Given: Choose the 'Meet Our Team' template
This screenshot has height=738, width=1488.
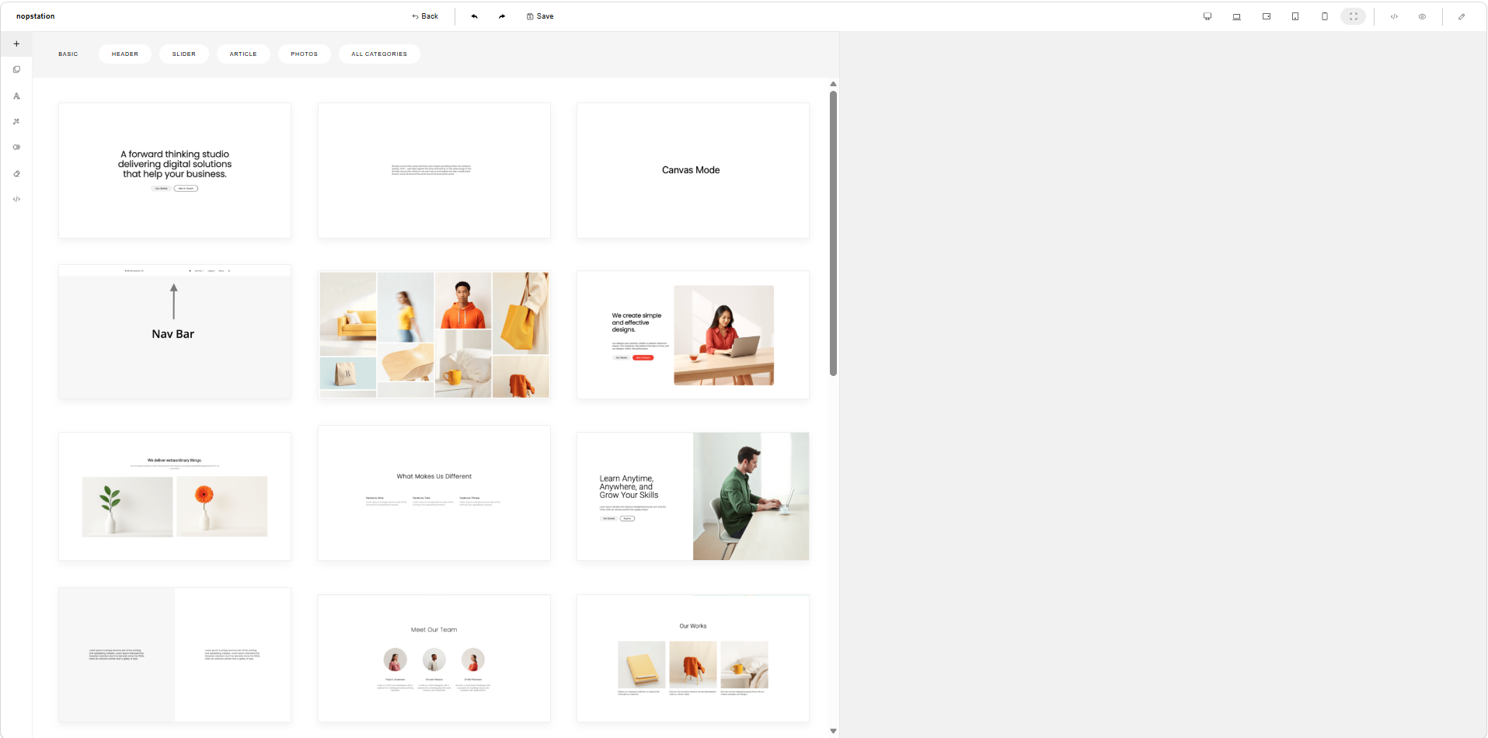Looking at the screenshot, I should pyautogui.click(x=434, y=659).
